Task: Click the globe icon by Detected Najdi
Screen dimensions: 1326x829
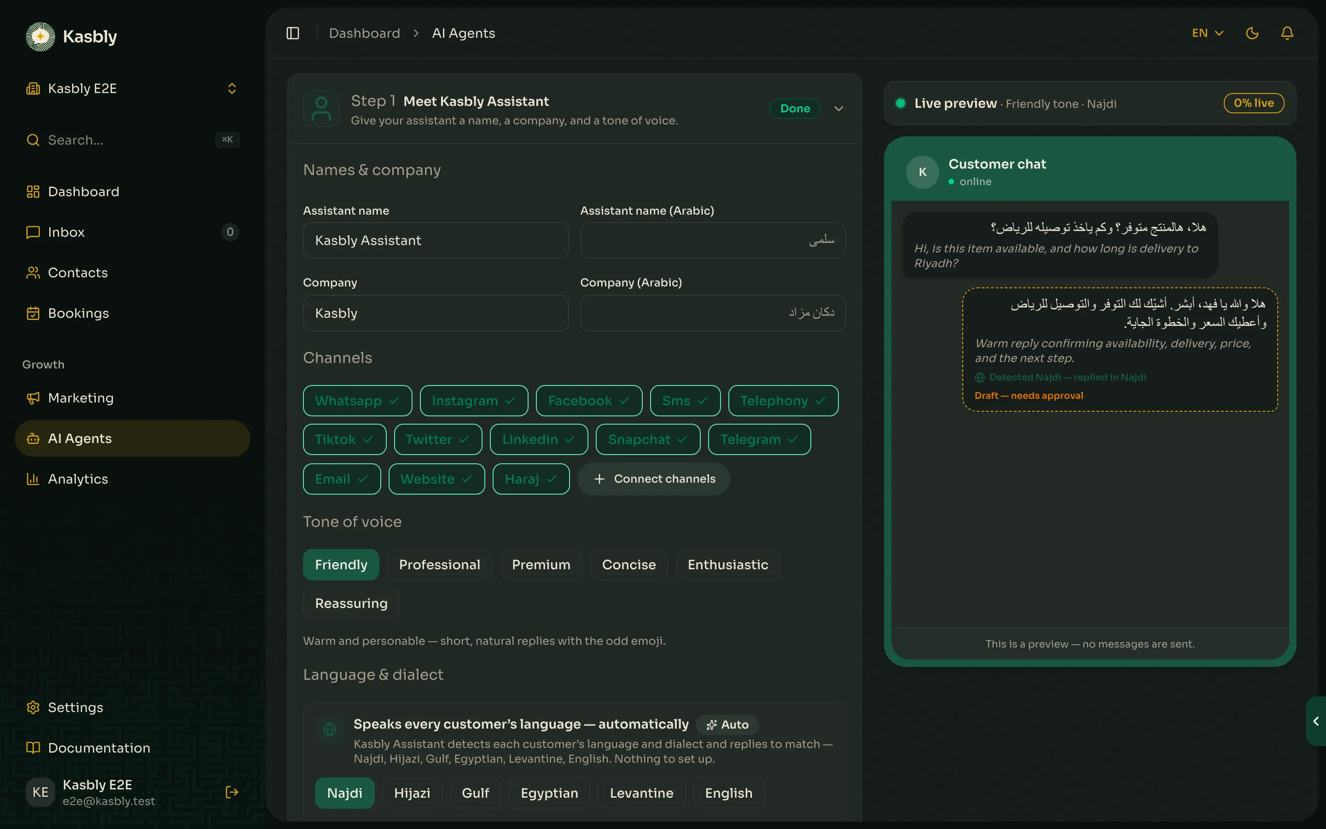Action: point(980,377)
